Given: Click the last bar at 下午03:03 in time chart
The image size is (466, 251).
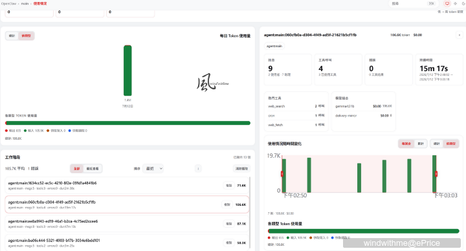Looking at the screenshot, I should coord(434,174).
